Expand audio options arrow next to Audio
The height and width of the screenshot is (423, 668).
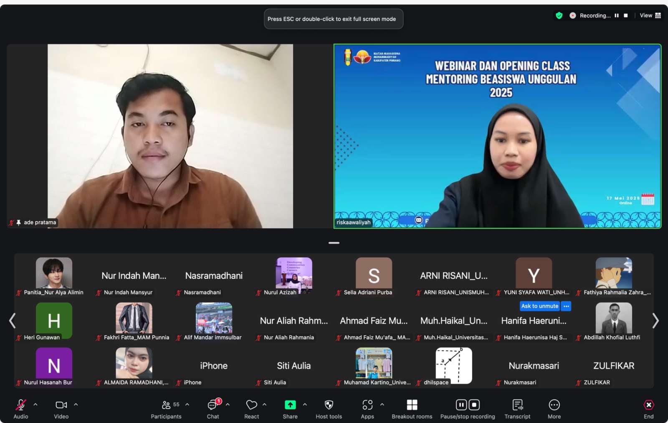[x=35, y=405]
